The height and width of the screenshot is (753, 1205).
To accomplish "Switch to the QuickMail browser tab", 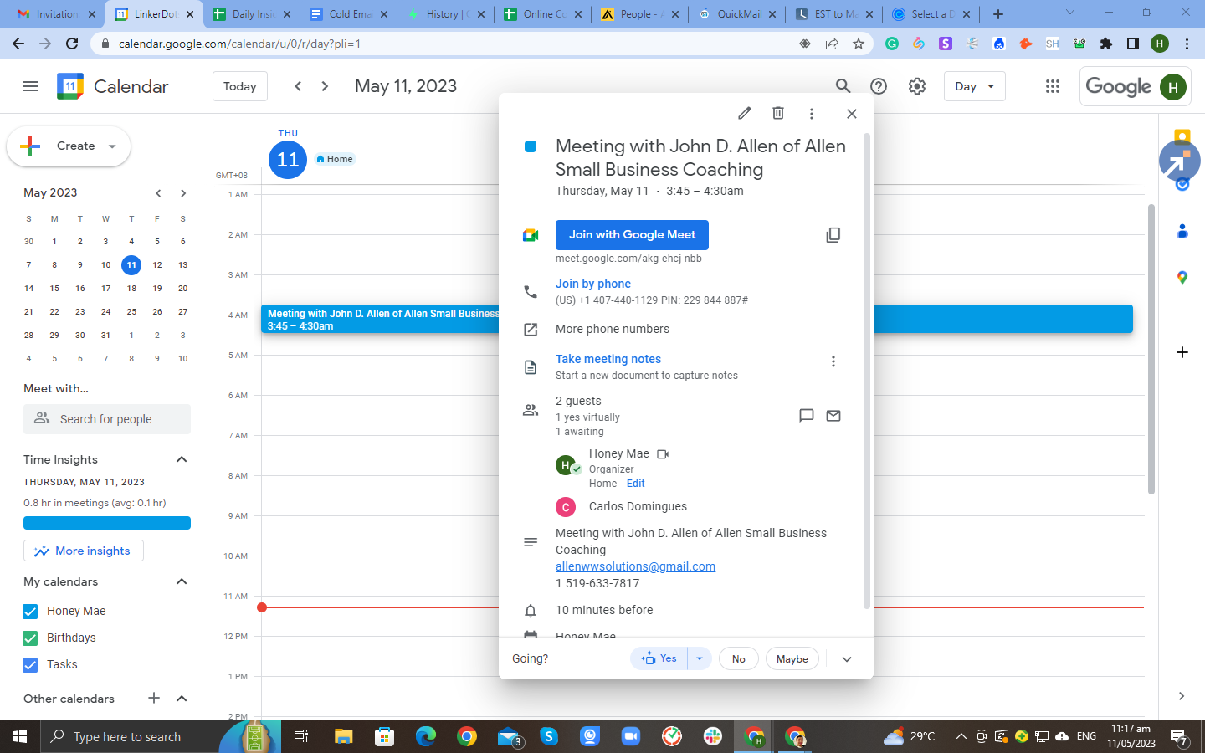I will 737,14.
